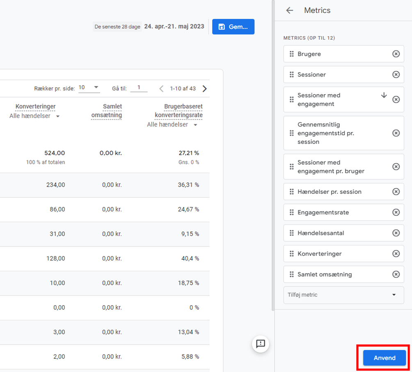
Task: Remove the Engagementsrate metric
Action: 396,212
